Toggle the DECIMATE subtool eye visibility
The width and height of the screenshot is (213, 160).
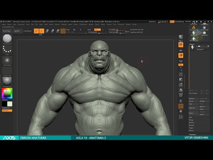click(208, 46)
